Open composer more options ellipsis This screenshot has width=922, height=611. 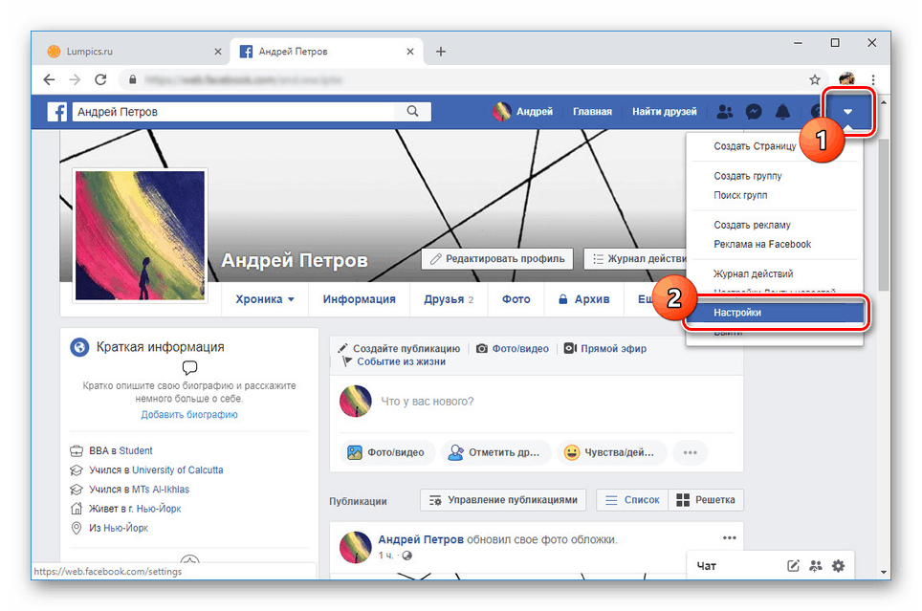point(690,452)
